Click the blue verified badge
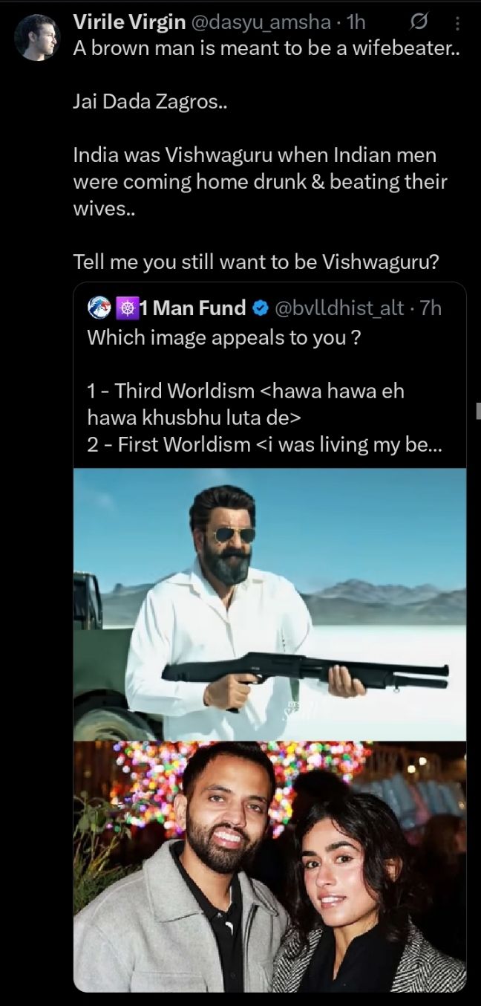Screen dimensions: 481x1006 coord(261,308)
